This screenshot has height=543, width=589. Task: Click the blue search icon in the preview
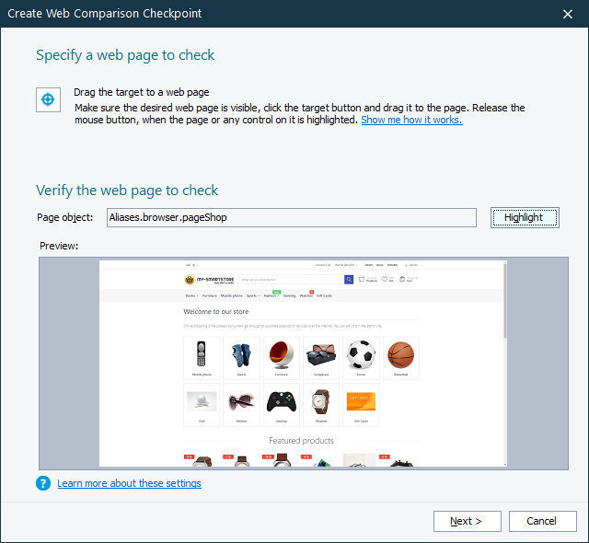point(349,280)
